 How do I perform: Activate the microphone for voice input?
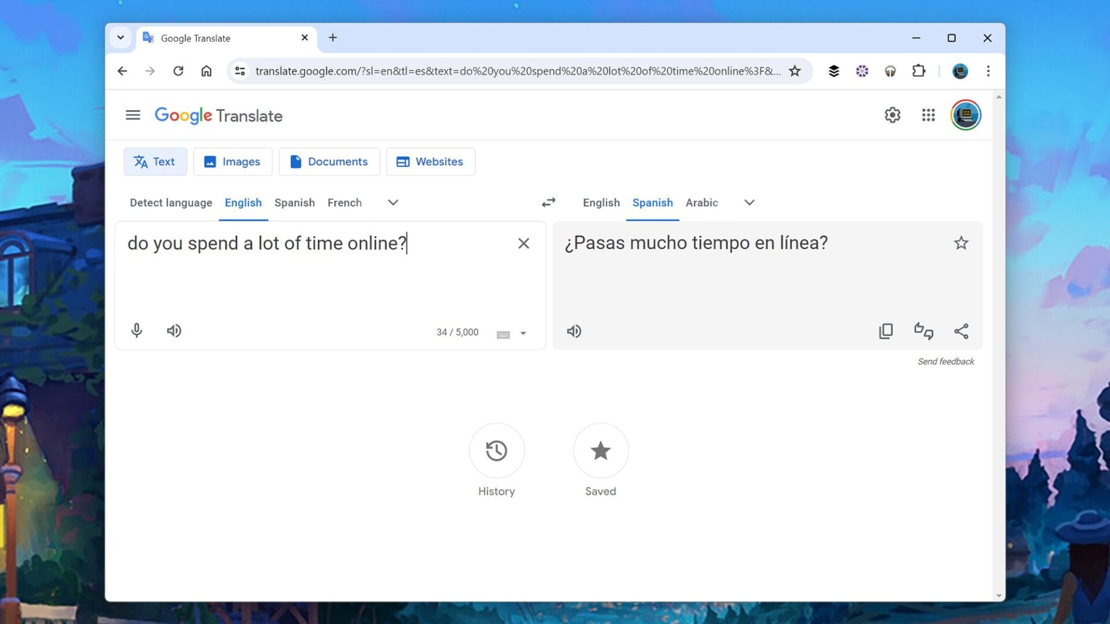coord(136,330)
